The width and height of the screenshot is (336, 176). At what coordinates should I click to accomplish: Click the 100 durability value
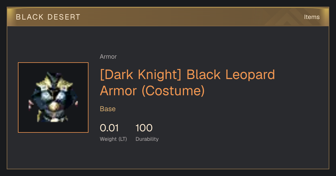click(x=144, y=128)
